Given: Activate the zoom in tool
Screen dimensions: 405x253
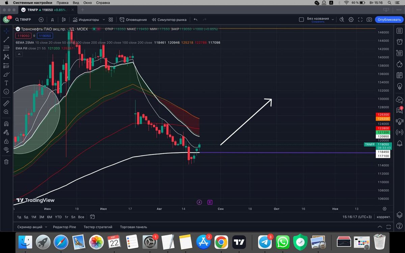Looking at the screenshot, I should (x=6, y=112).
